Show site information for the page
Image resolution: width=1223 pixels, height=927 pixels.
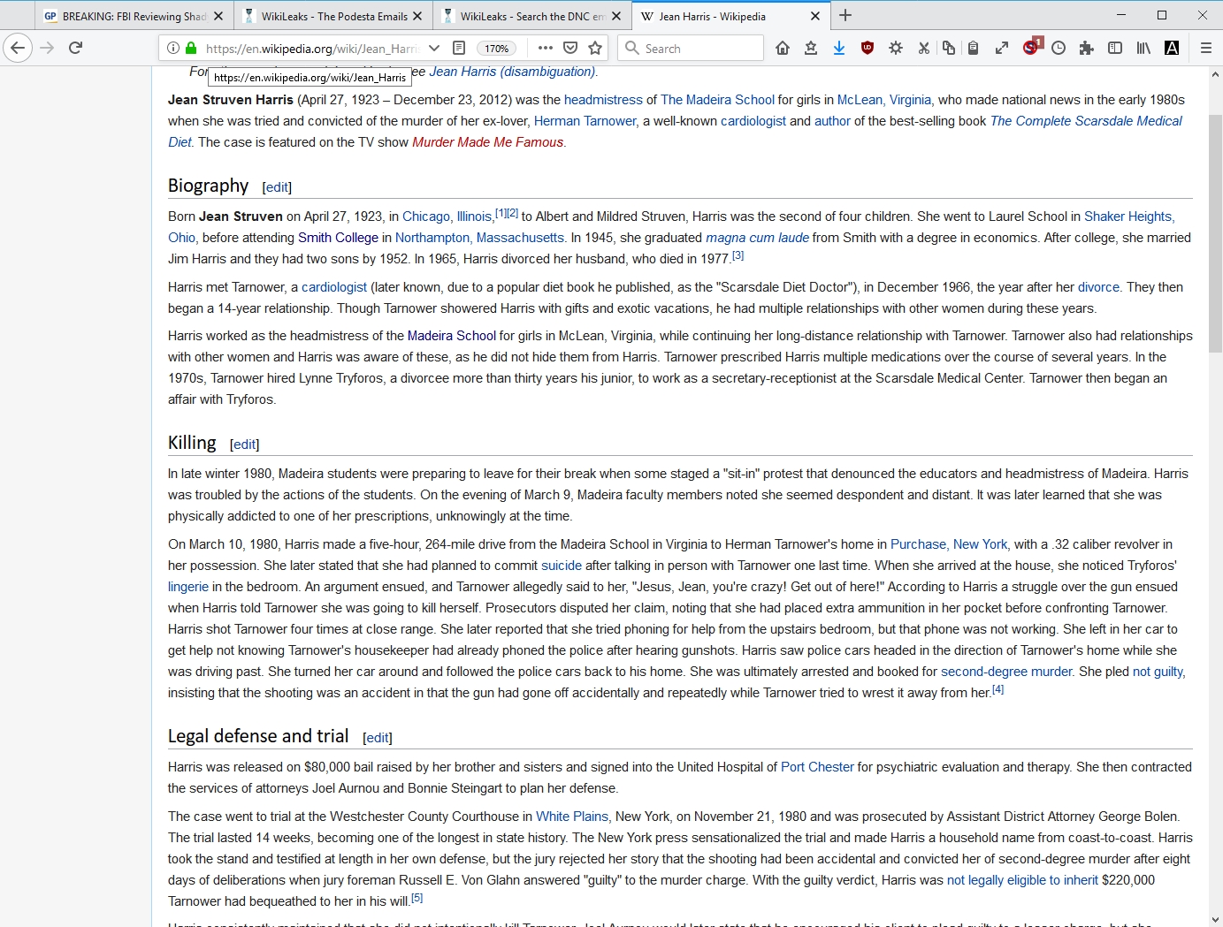tap(173, 48)
